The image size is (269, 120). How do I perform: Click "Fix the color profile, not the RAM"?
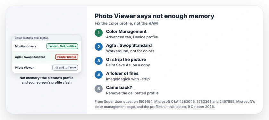[x=126, y=23]
